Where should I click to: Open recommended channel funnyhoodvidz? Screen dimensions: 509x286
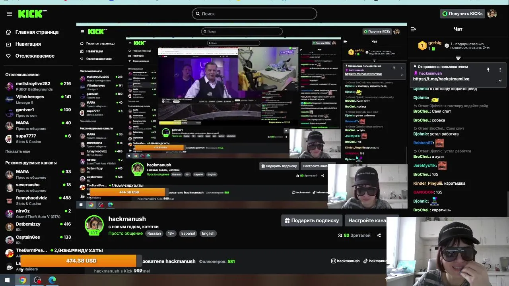38,201
